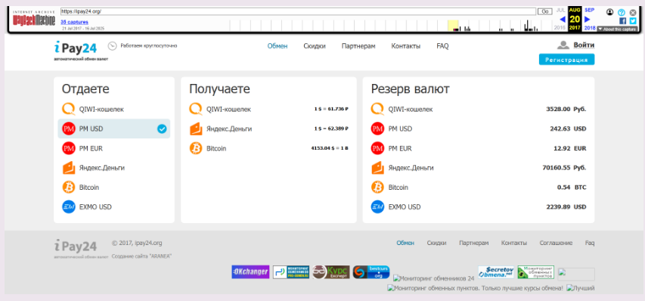Click the Wayback help question icon
Screen dimensions: 645x301
pos(622,12)
